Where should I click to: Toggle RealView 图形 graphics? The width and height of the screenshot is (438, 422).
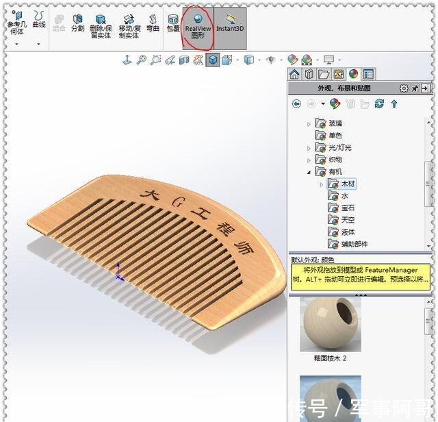click(198, 28)
